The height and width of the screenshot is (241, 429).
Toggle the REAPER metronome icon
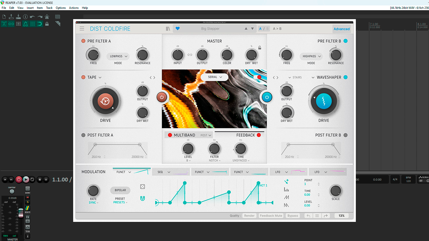click(x=47, y=17)
